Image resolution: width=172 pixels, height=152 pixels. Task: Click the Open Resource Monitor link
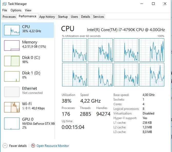pos(53,146)
